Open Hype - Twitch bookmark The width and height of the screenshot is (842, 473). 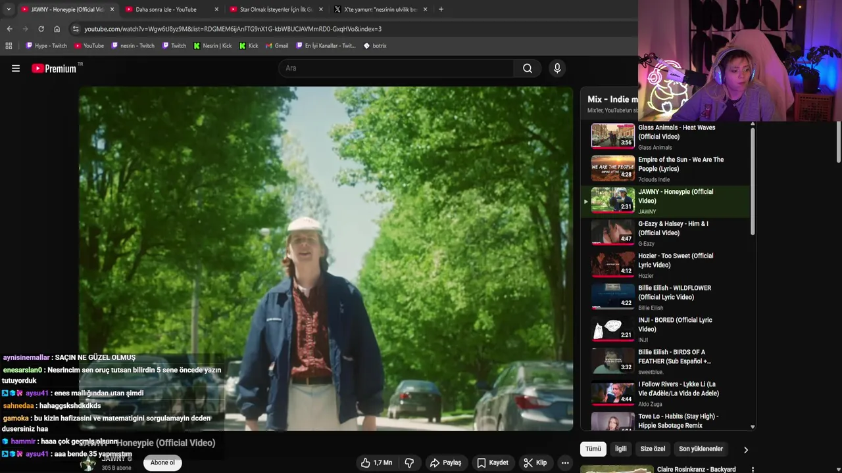(x=46, y=46)
